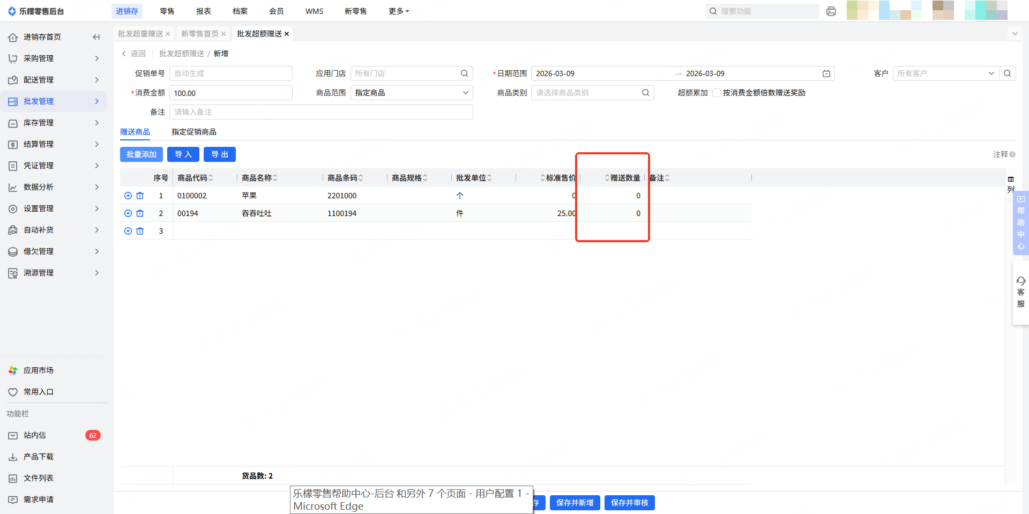Image resolution: width=1029 pixels, height=514 pixels.
Task: Open the 商品范围 dropdown
Action: 412,93
